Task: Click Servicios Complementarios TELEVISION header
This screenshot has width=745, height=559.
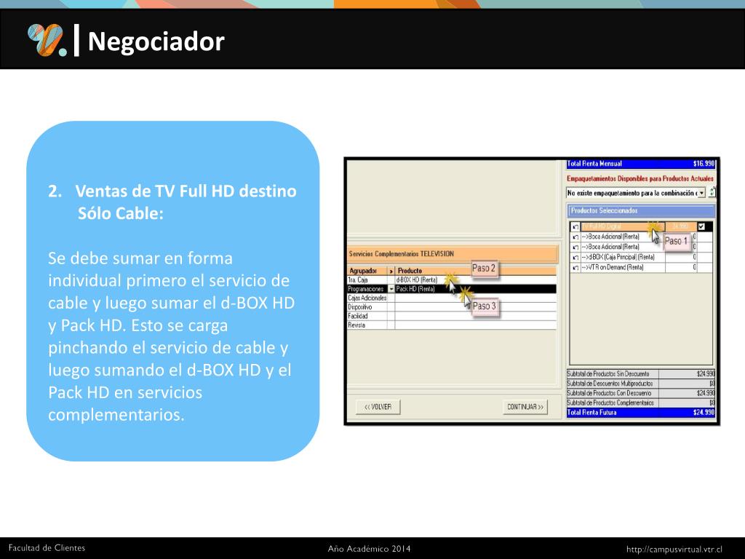Action: click(x=453, y=254)
